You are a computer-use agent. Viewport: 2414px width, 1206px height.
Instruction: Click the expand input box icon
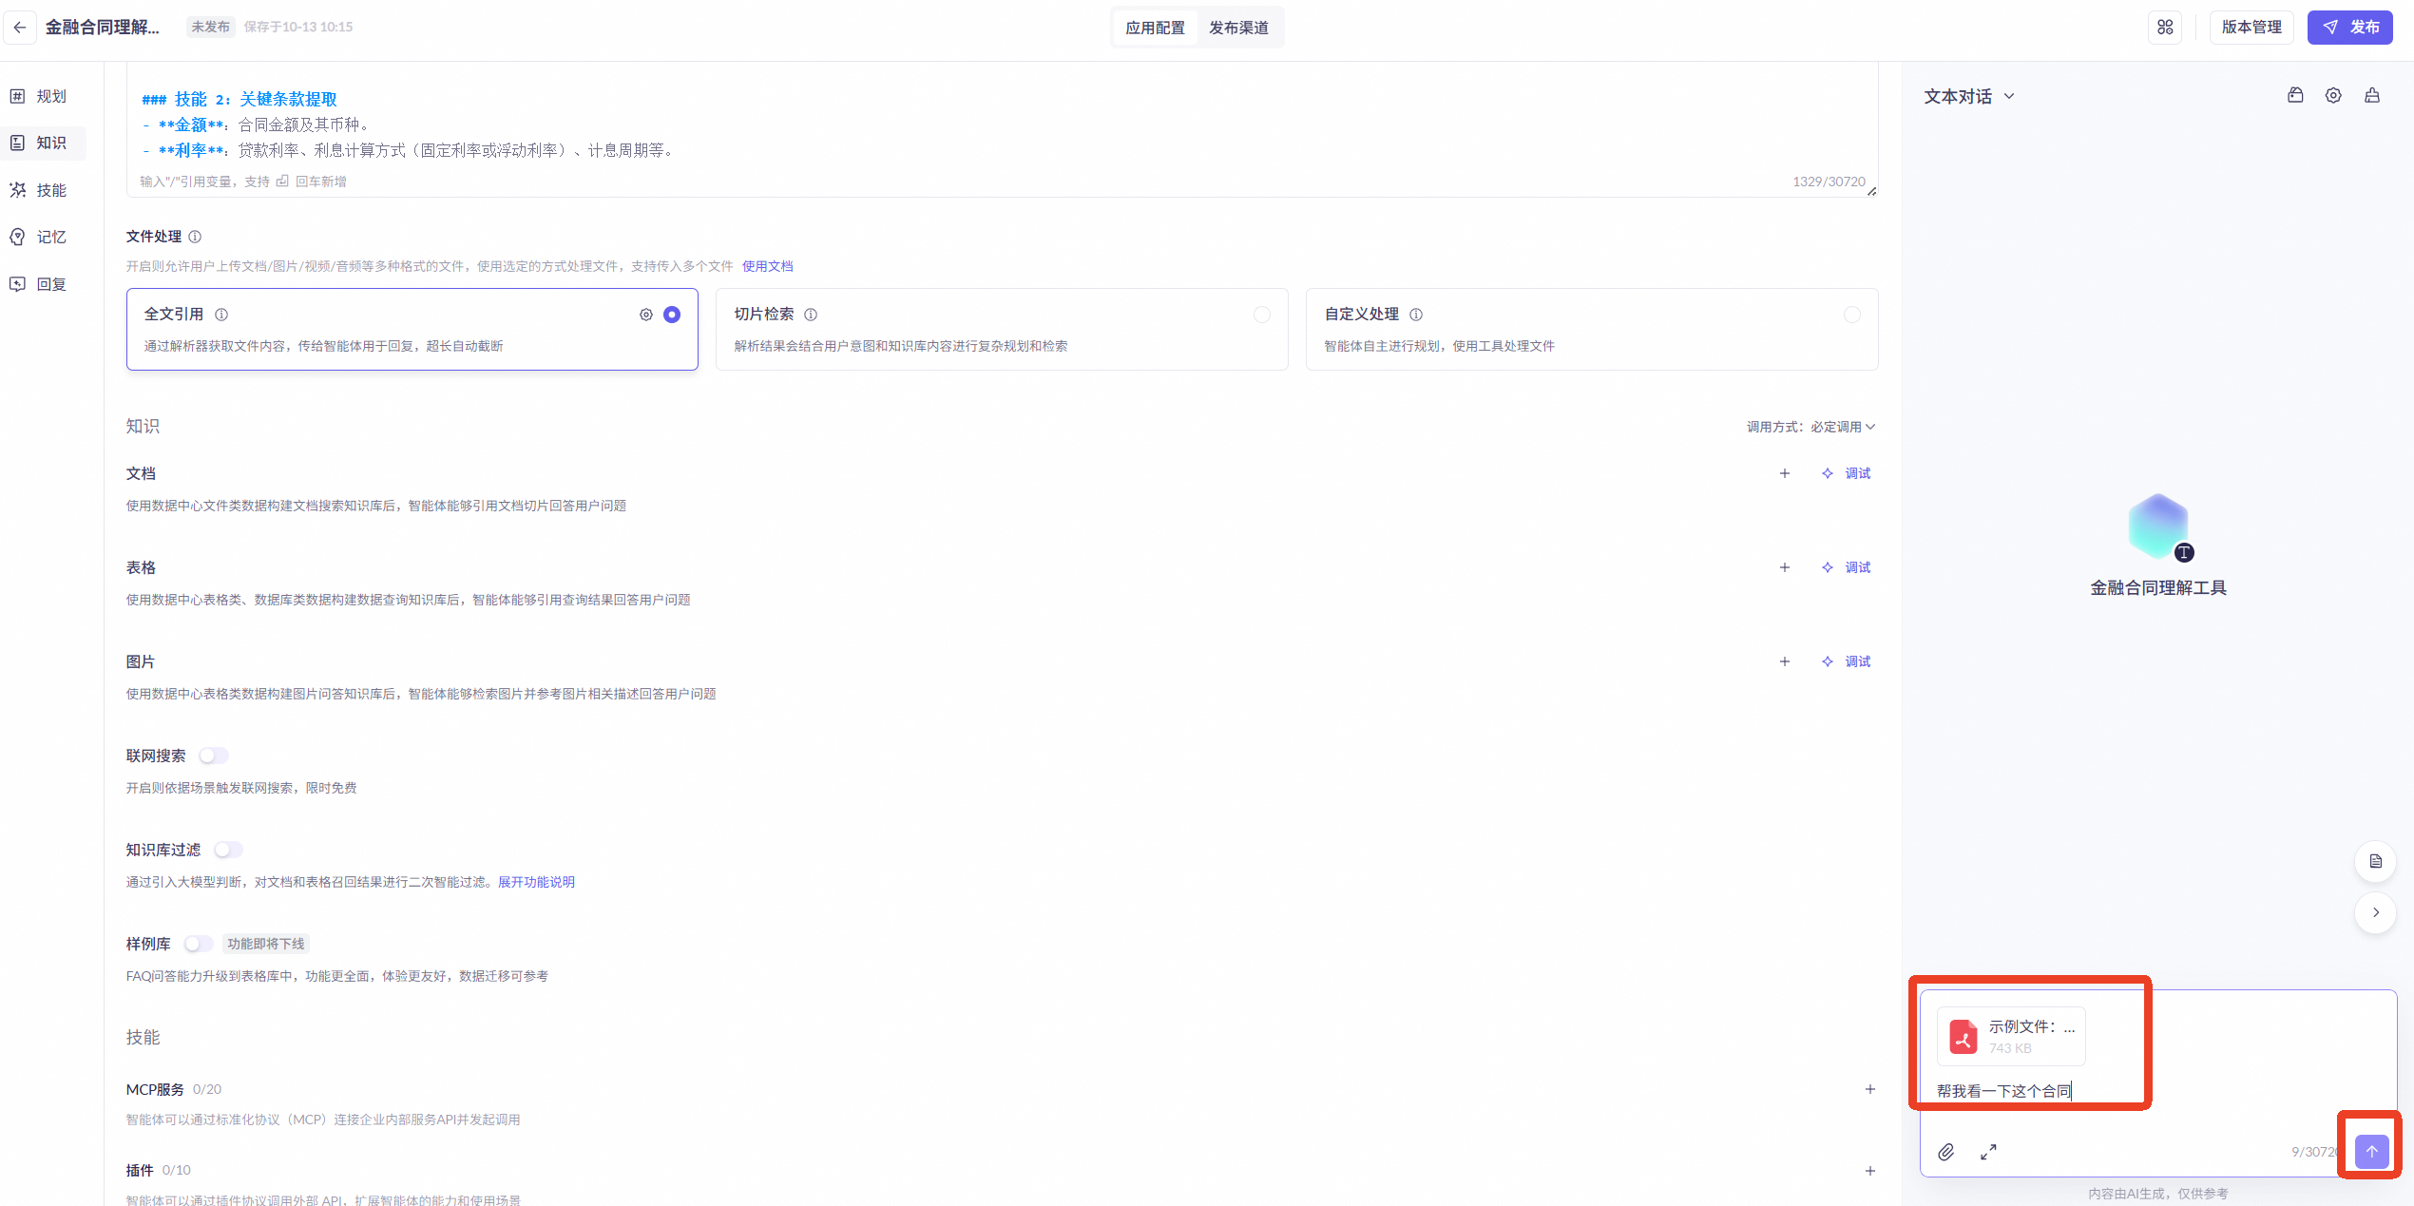coord(1988,1152)
